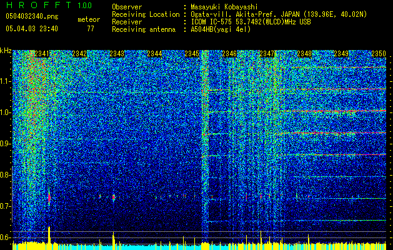The height and width of the screenshot is (250, 393).
Task: Click the 0.8 kHz axis label
Action: [x=6, y=175]
